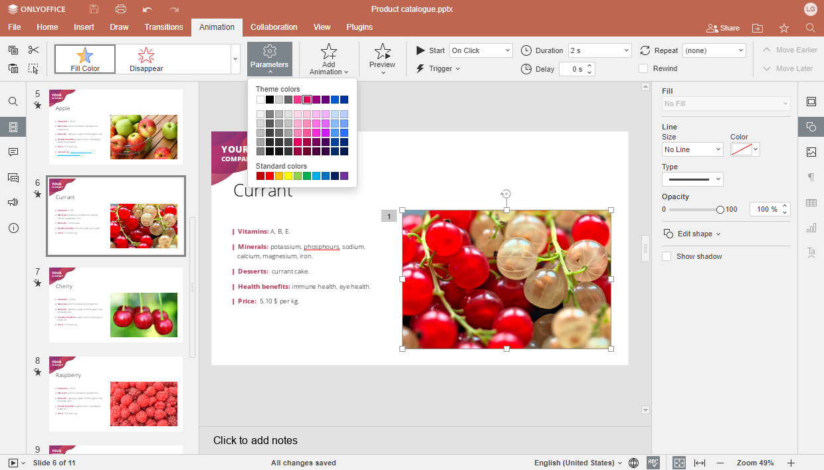Open Table settings in right sidebar
The height and width of the screenshot is (470, 824).
[x=811, y=202]
